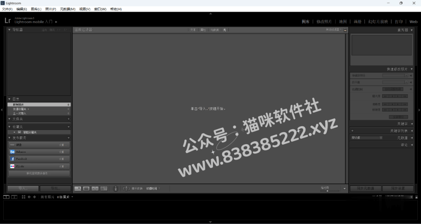Switch to the 地图 module
Image resolution: width=421 pixels, height=224 pixels.
(x=343, y=22)
